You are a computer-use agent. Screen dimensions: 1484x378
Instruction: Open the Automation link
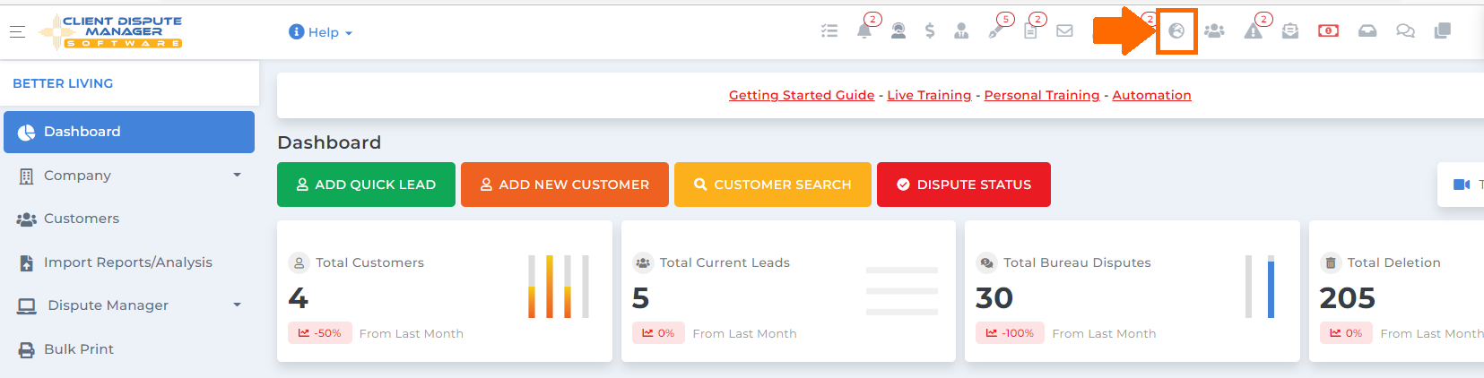(1152, 95)
